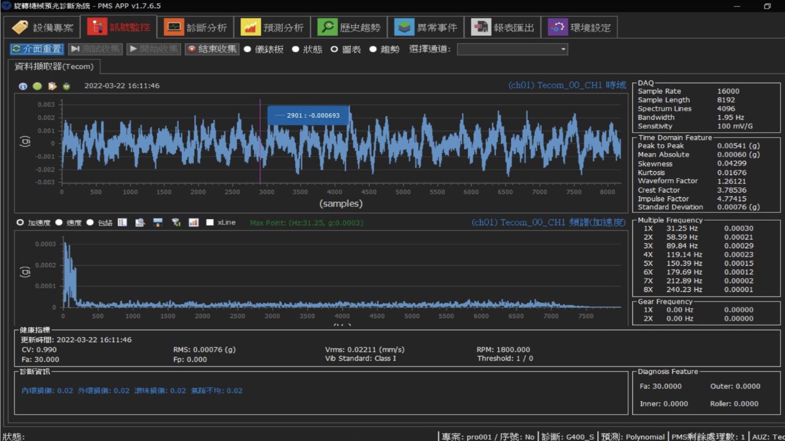Click the notepad edit icon near the timestamp
Viewport: 785px width, 441px height.
[52, 86]
